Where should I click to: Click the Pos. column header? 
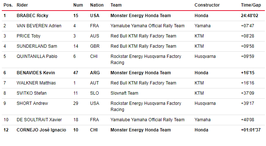(8, 5)
